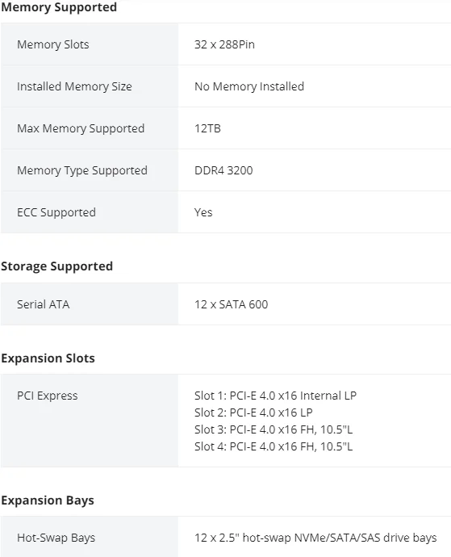Select the Memory Type Supported label
Viewport: 451px width, 557px height.
pyautogui.click(x=82, y=170)
